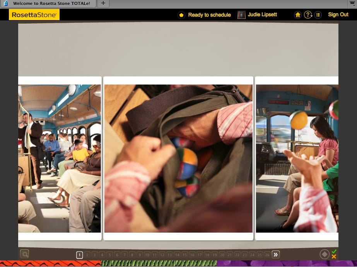Jump to screen 2 in the lesson bar
This screenshot has width=357, height=267.
[x=87, y=255]
